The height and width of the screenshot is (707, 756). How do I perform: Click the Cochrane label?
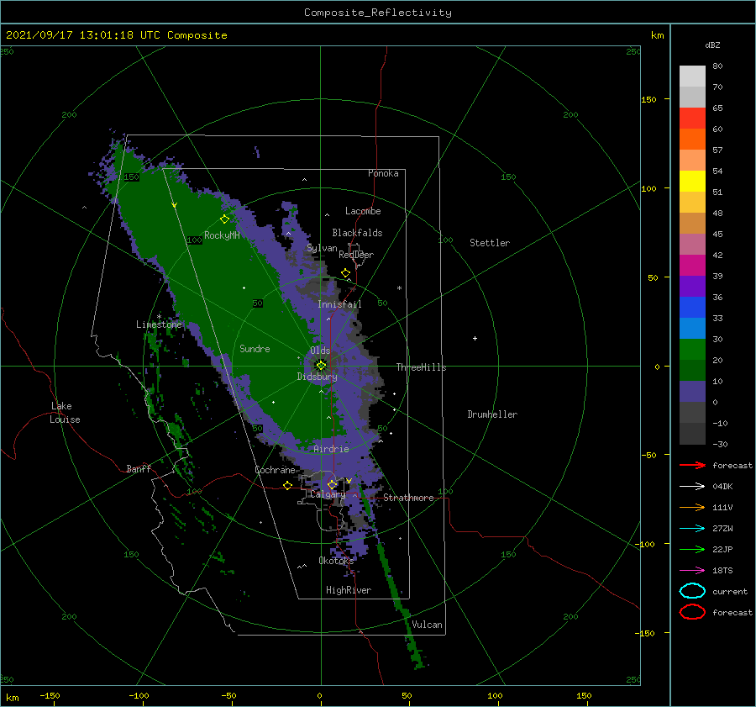[x=275, y=470]
